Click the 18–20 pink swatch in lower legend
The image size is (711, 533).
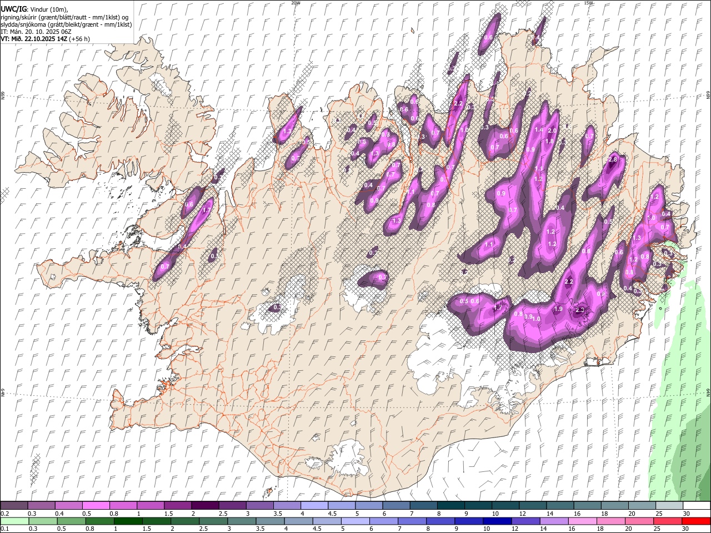[x=610, y=521]
